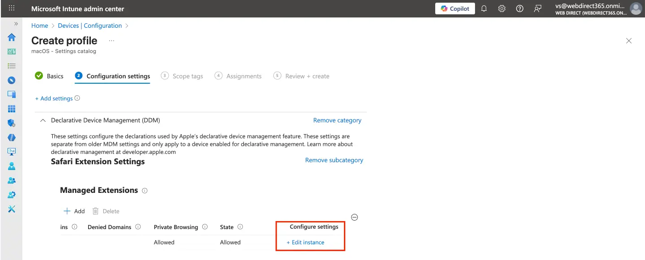Open the notifications bell in the top bar
The image size is (645, 260).
(484, 9)
